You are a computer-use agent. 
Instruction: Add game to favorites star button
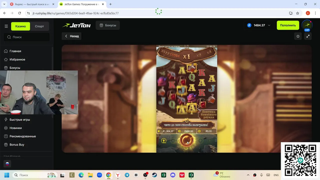tap(298, 36)
